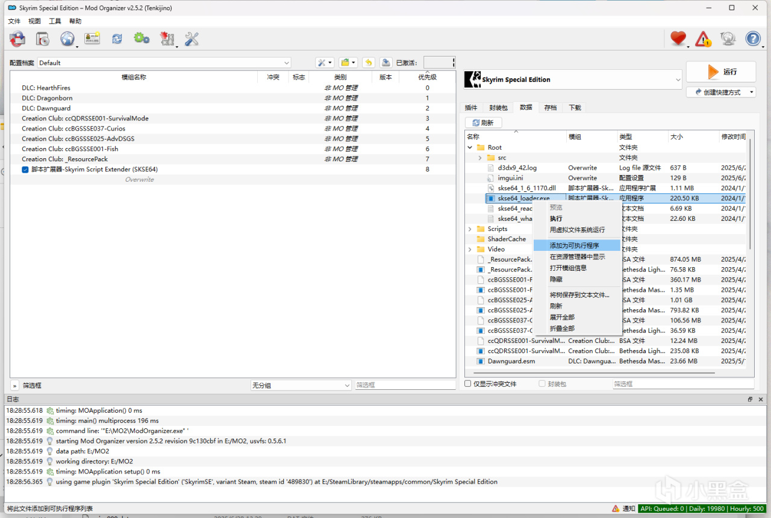Float the log panel with the undock icon
The height and width of the screenshot is (518, 771).
click(x=750, y=399)
